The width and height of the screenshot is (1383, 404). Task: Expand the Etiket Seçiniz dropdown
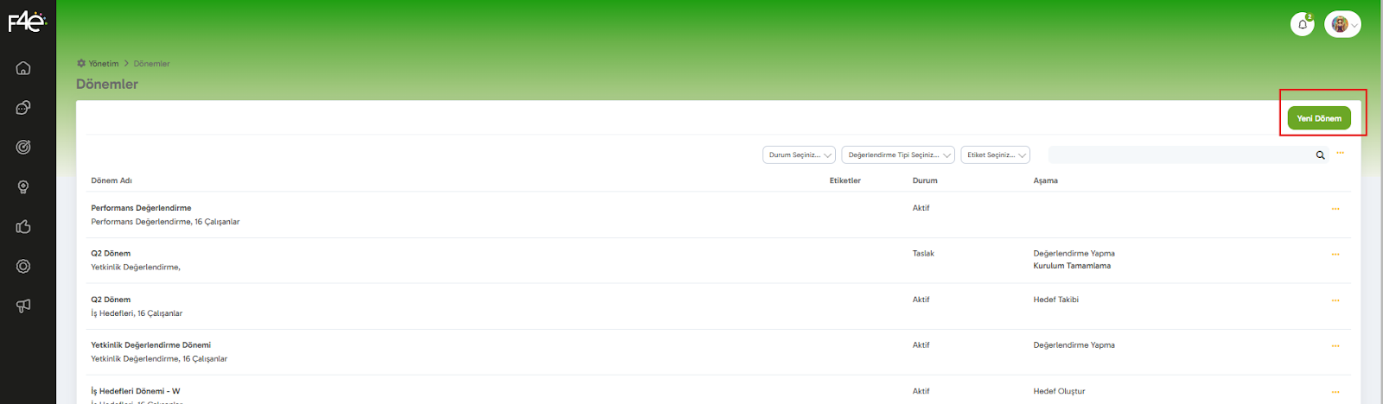tap(995, 155)
